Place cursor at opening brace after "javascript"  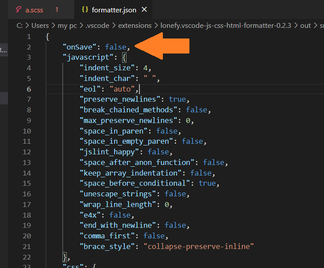(x=124, y=57)
